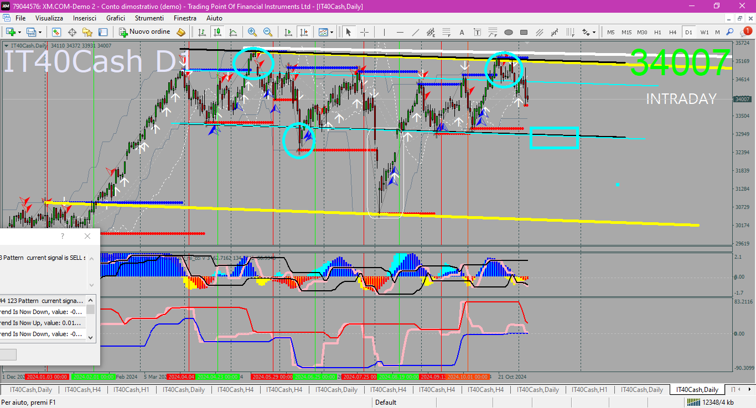Open the chat notification bubble icon
Viewport: 756px width, 408px height.
(x=747, y=32)
